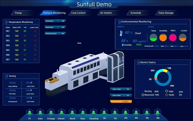
Task: Click the outdoor thermometer icon
Action: (121, 33)
